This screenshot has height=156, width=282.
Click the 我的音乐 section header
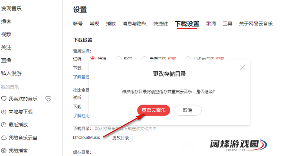click(10, 87)
